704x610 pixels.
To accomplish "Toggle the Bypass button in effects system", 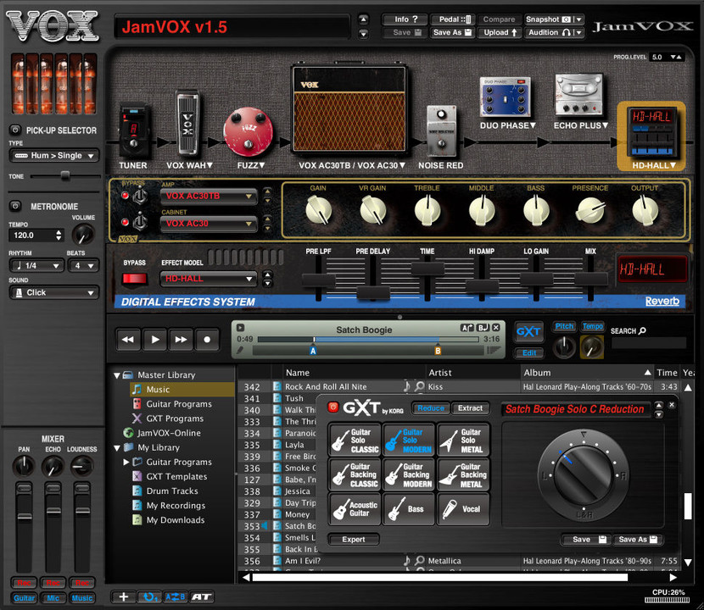I will pos(134,278).
